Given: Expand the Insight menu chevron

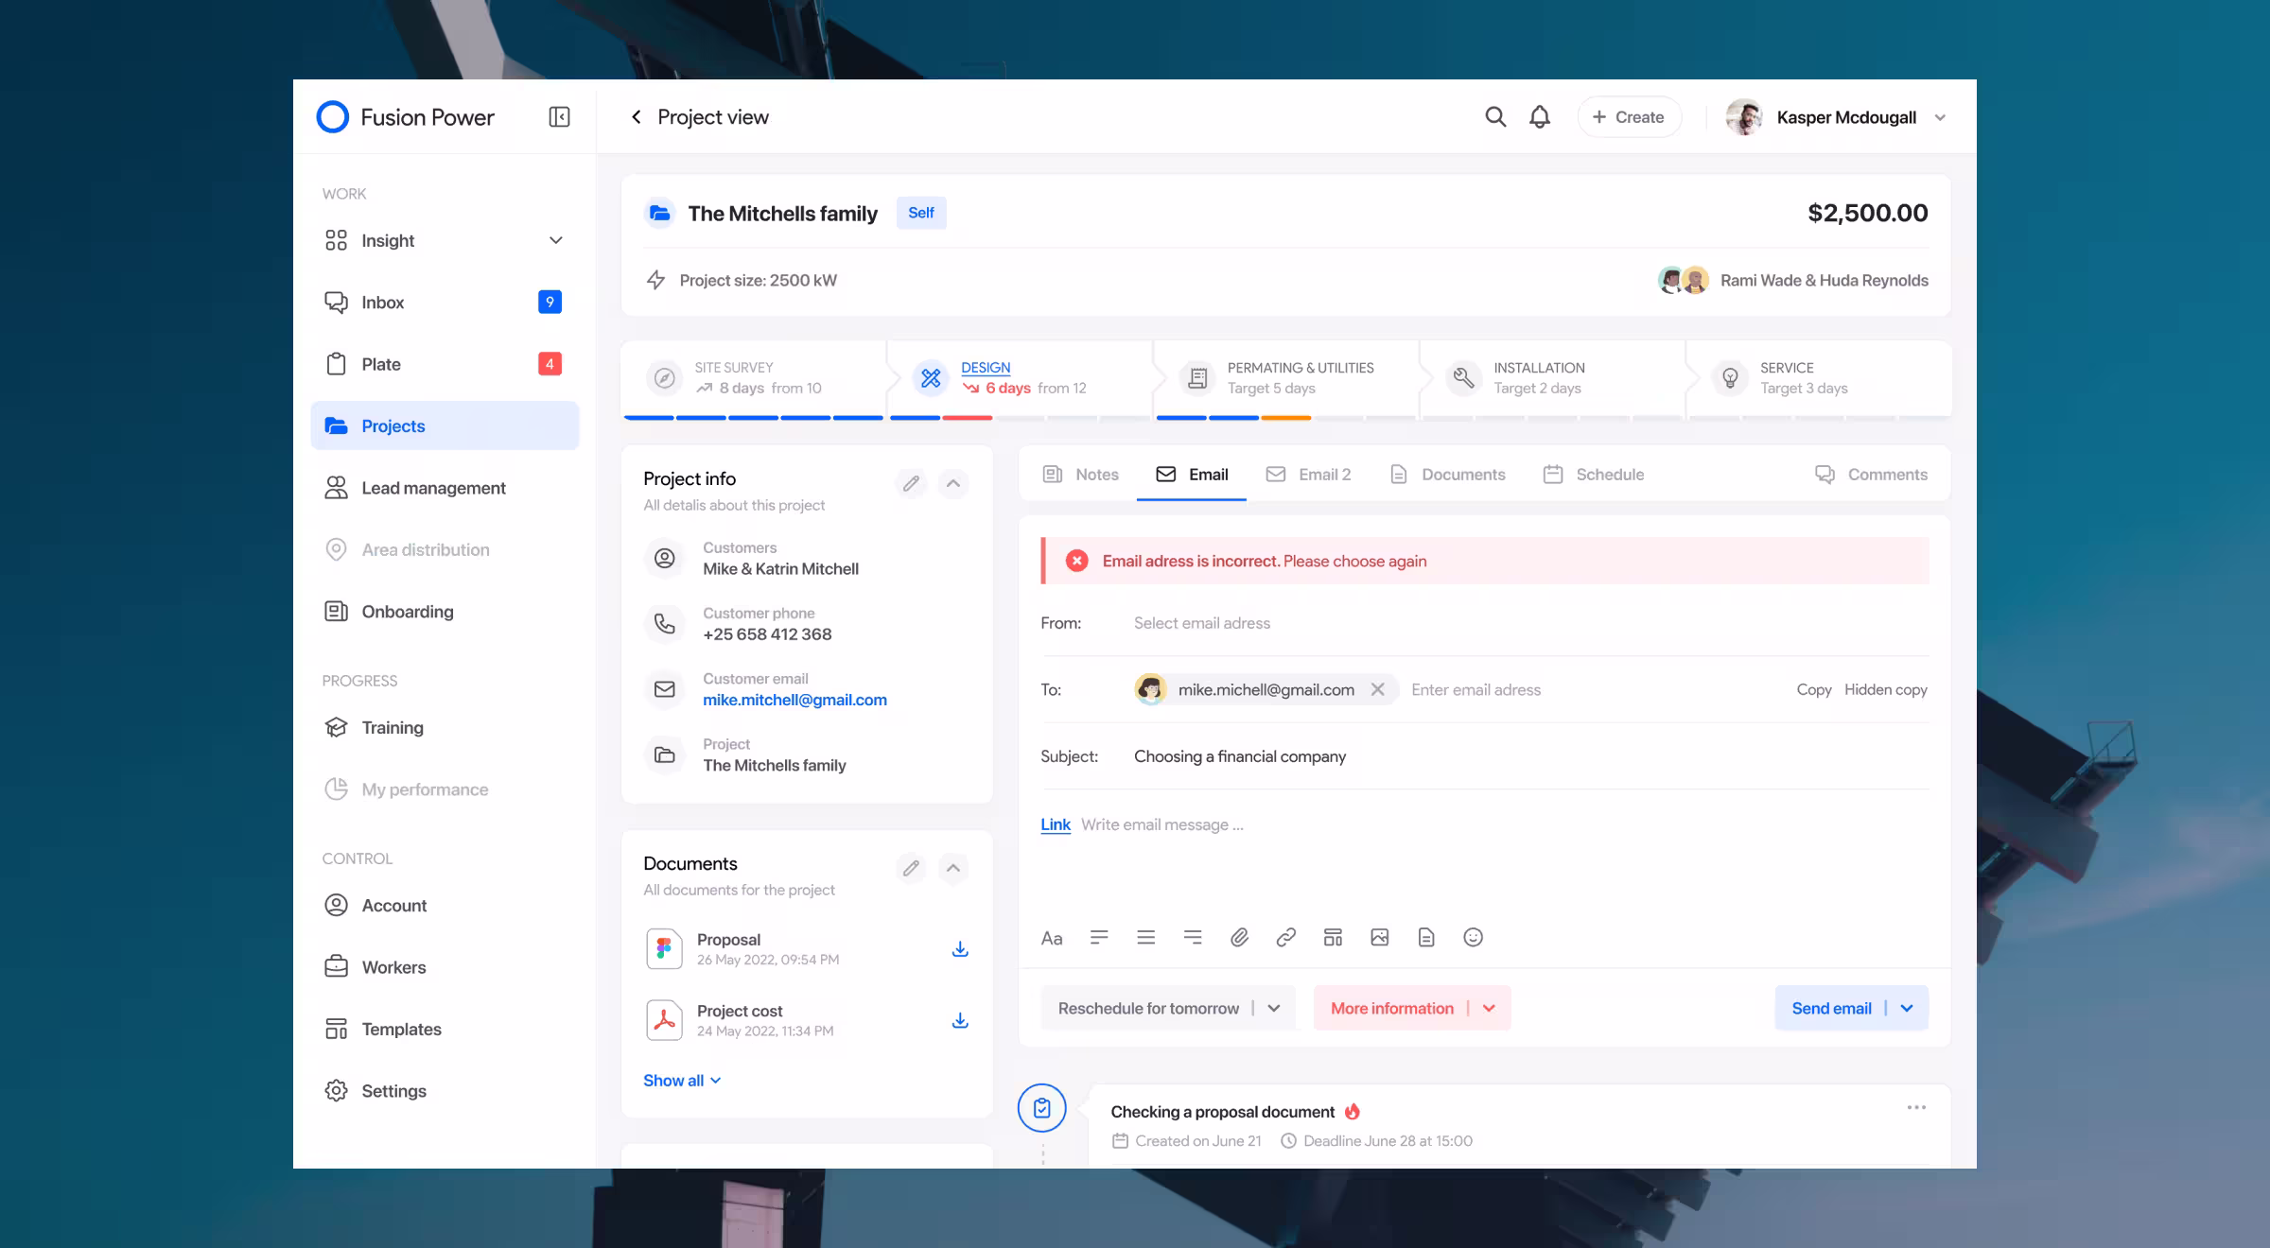Looking at the screenshot, I should 556,240.
